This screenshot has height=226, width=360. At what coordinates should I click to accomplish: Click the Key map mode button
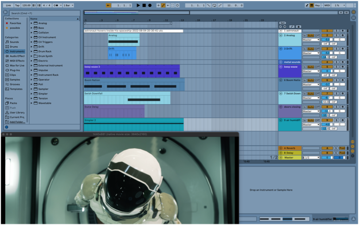pyautogui.click(x=317, y=5)
